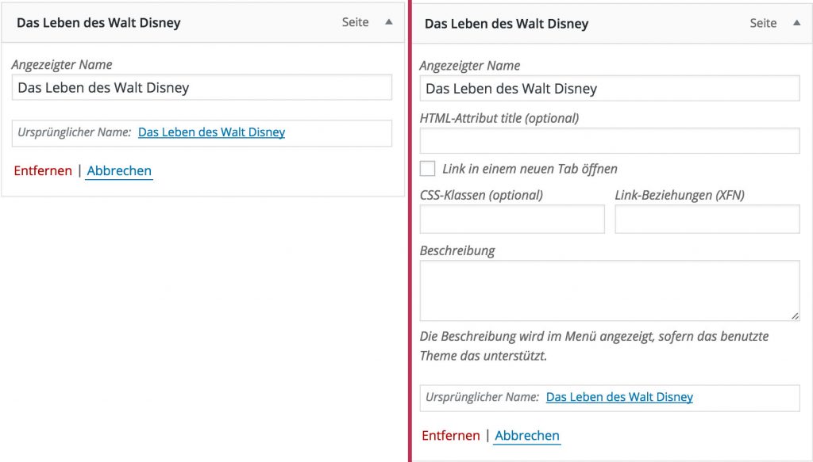The image size is (813, 462).
Task: Click the 'Seite' label in the left panel header
Action: click(355, 22)
